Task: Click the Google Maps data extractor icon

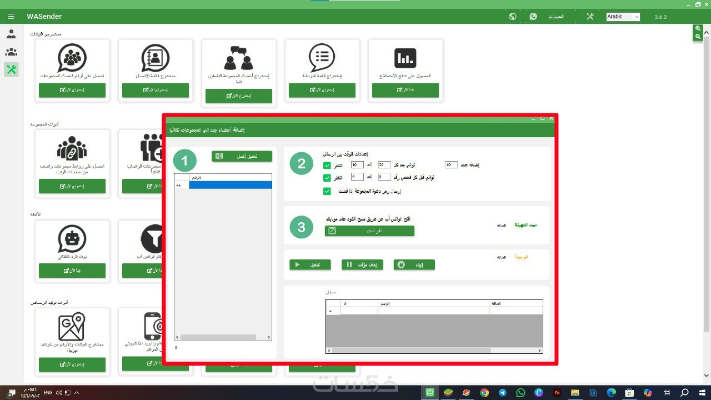Action: pyautogui.click(x=72, y=327)
